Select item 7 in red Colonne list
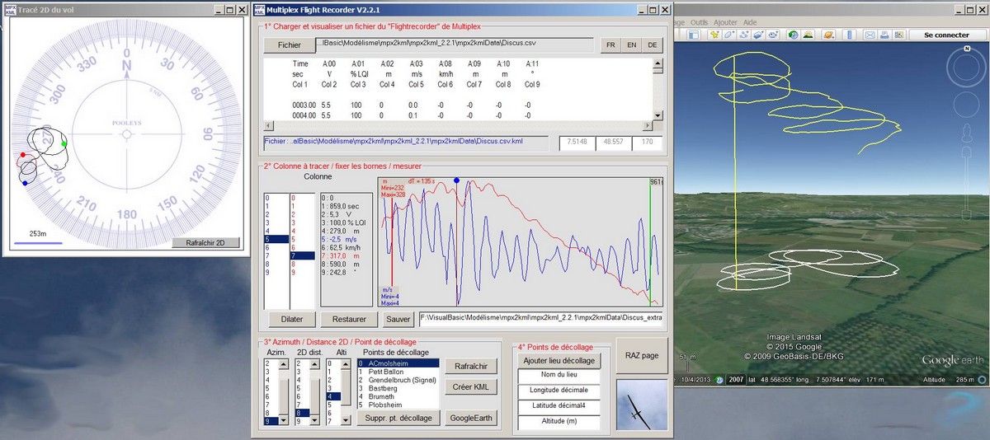990x440 pixels. (x=302, y=256)
